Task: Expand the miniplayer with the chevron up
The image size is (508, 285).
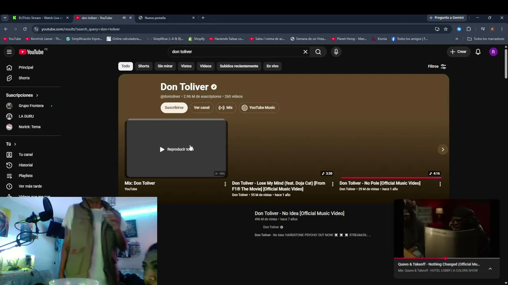Action: [490, 269]
